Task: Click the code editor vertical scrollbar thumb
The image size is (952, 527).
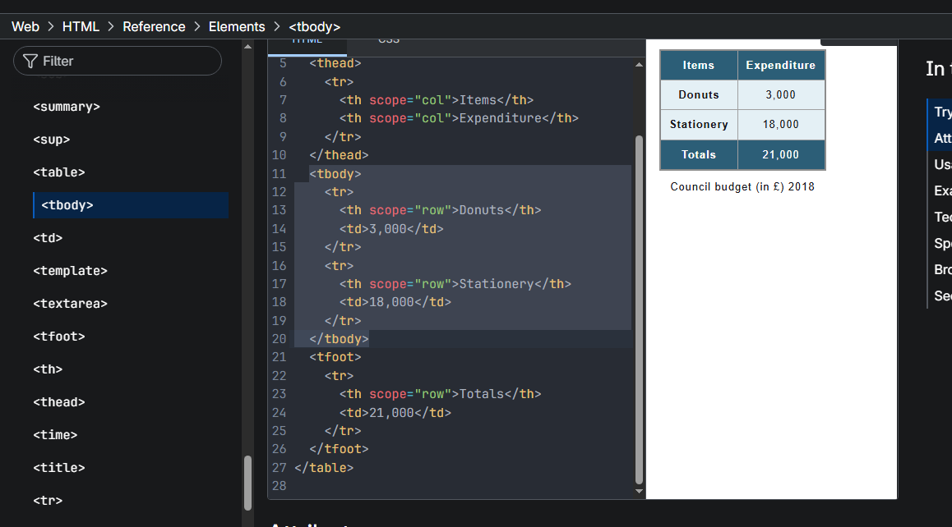Action: click(639, 312)
